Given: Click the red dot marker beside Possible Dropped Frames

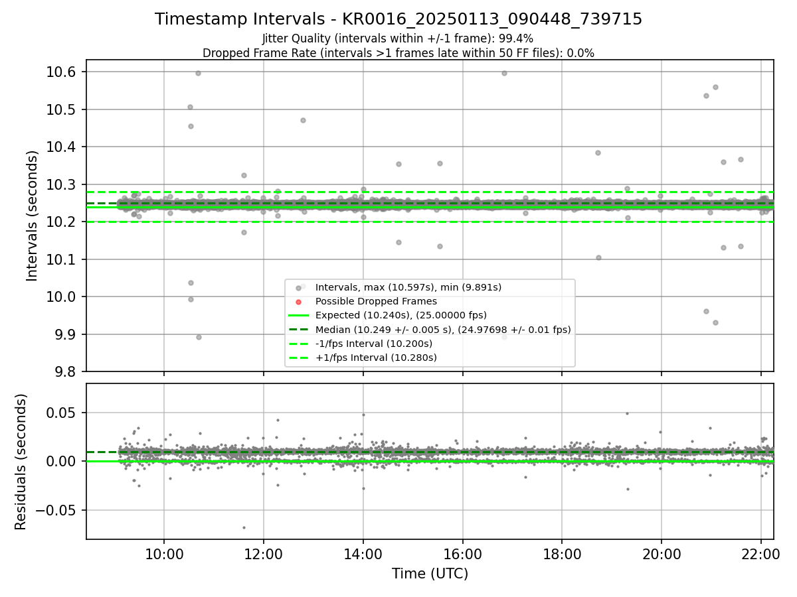Looking at the screenshot, I should (x=298, y=302).
